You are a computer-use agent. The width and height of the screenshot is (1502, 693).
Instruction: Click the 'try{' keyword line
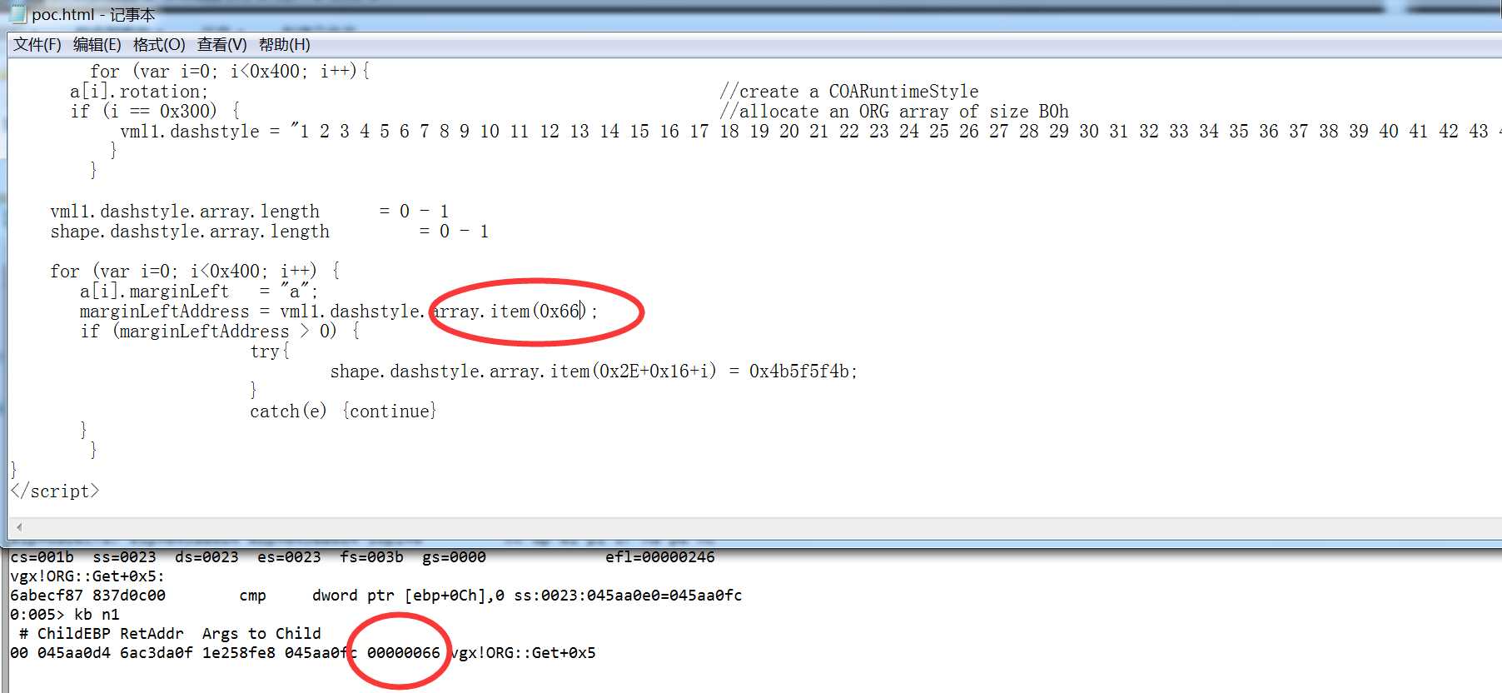(270, 351)
